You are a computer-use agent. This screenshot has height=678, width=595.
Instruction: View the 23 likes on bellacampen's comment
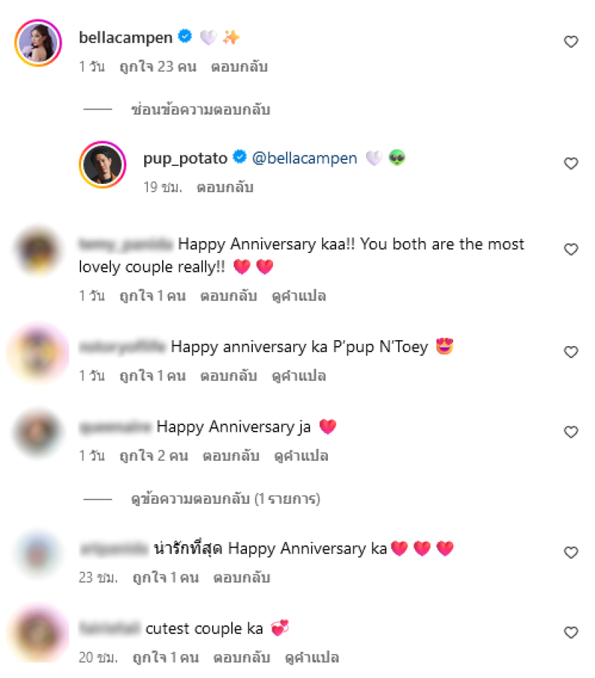click(x=158, y=67)
